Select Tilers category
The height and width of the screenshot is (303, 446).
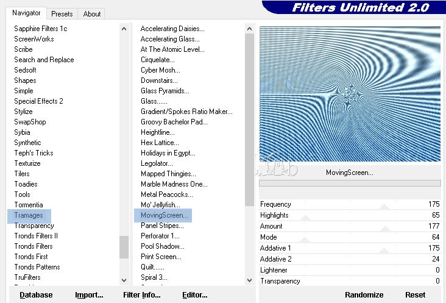[x=22, y=174]
